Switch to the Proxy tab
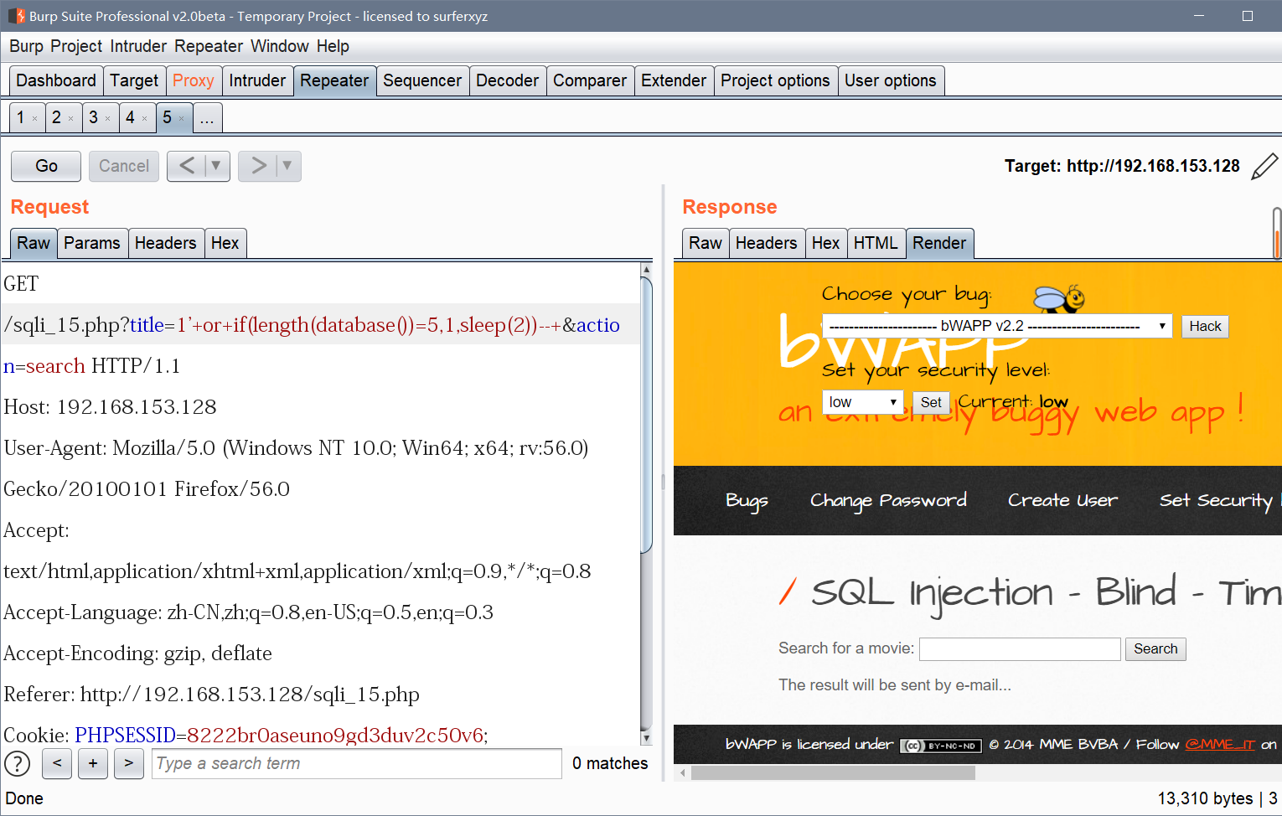 tap(194, 80)
